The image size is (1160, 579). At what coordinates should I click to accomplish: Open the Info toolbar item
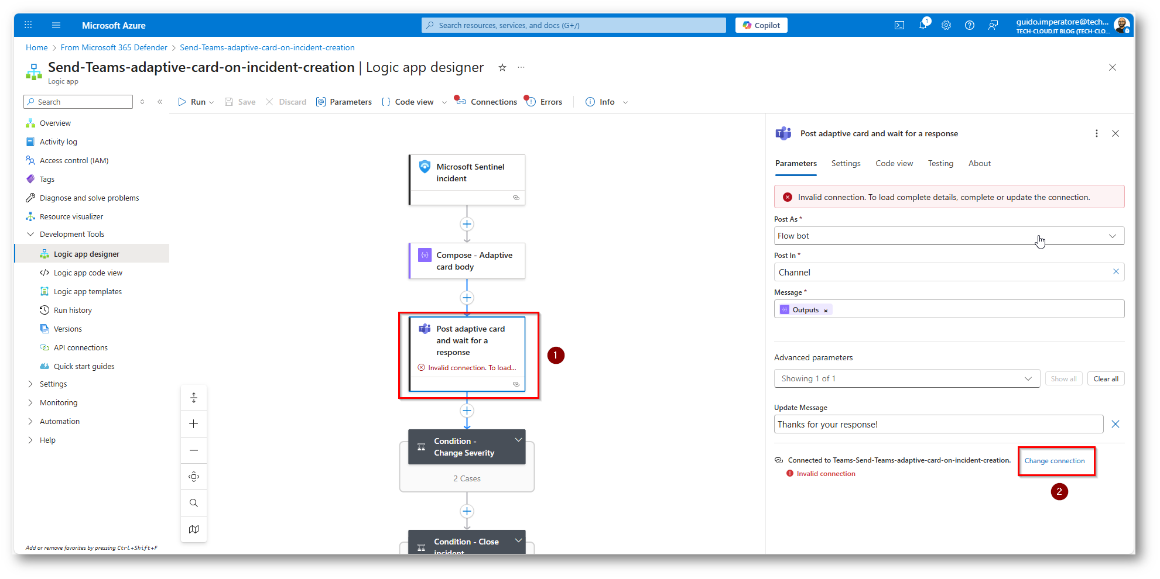pos(600,102)
